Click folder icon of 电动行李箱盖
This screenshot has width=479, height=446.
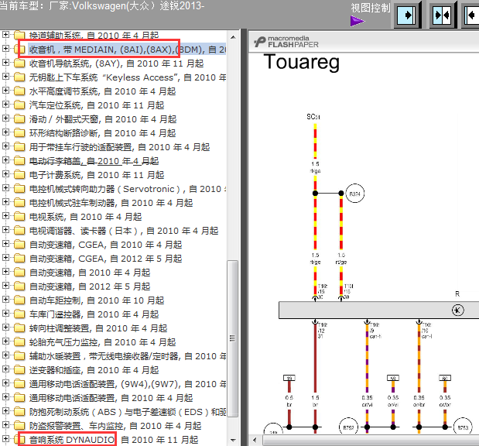click(19, 161)
